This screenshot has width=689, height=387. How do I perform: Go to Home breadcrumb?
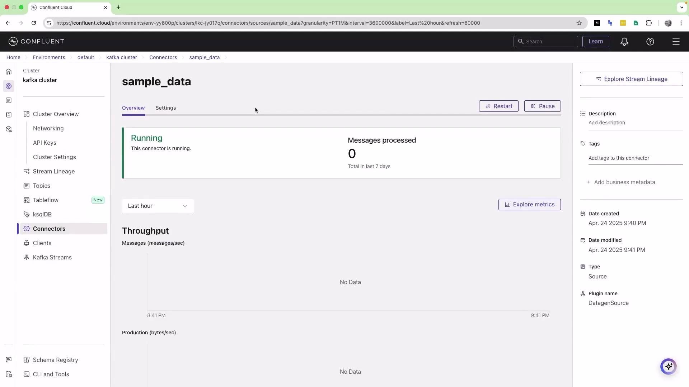click(x=13, y=57)
